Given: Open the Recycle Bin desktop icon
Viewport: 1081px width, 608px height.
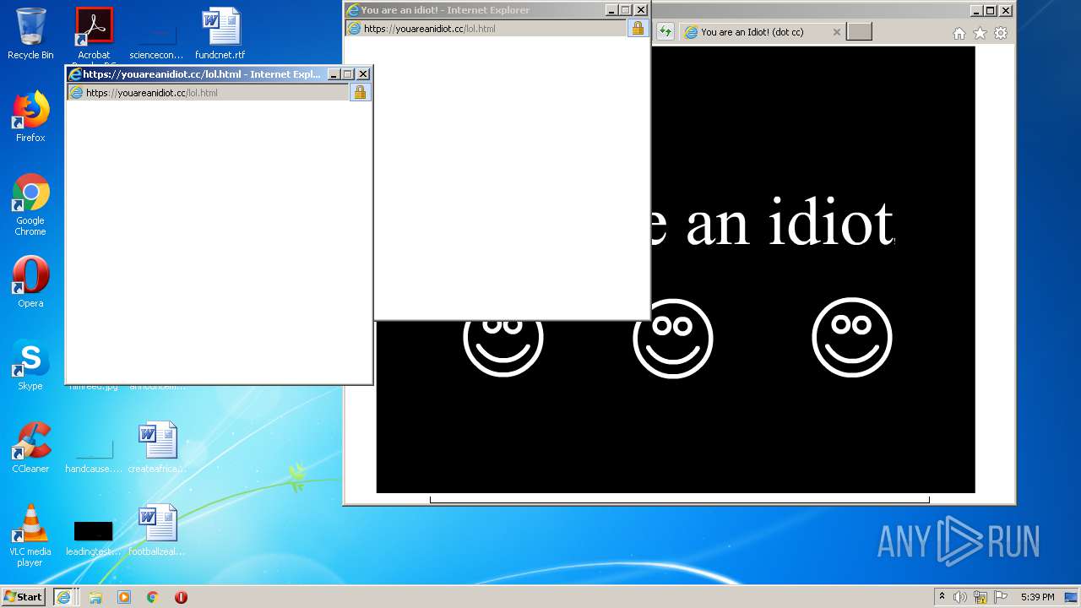Looking at the screenshot, I should pyautogui.click(x=30, y=34).
